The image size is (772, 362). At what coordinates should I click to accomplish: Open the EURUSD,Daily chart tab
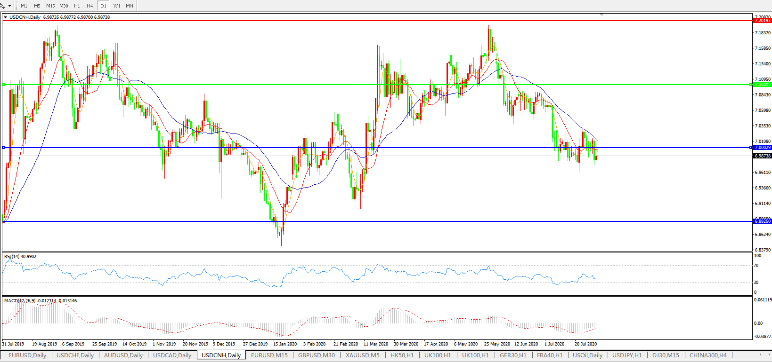point(27,355)
